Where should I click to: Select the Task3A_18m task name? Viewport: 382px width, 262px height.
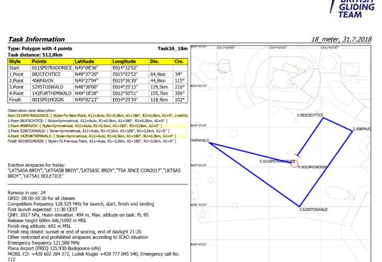click(x=172, y=48)
